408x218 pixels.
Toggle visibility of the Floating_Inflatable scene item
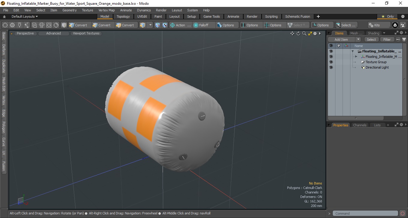pyautogui.click(x=331, y=51)
